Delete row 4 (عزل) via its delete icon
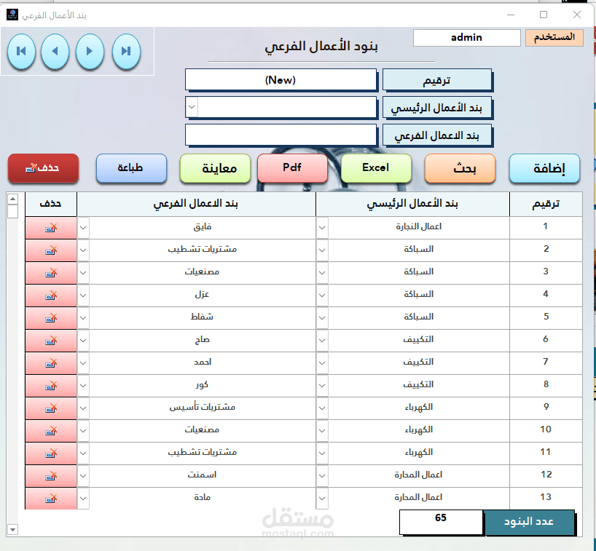The height and width of the screenshot is (551, 596). [x=51, y=296]
